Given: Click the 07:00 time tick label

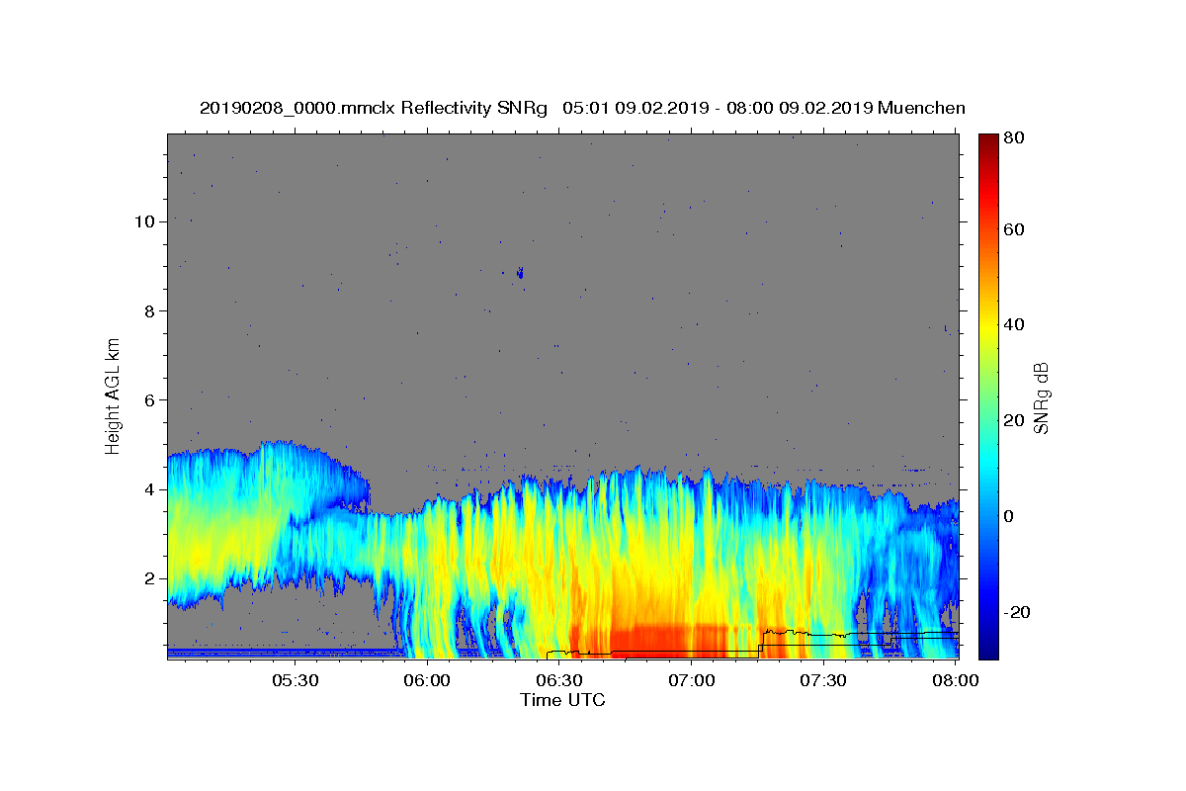Looking at the screenshot, I should 691,680.
